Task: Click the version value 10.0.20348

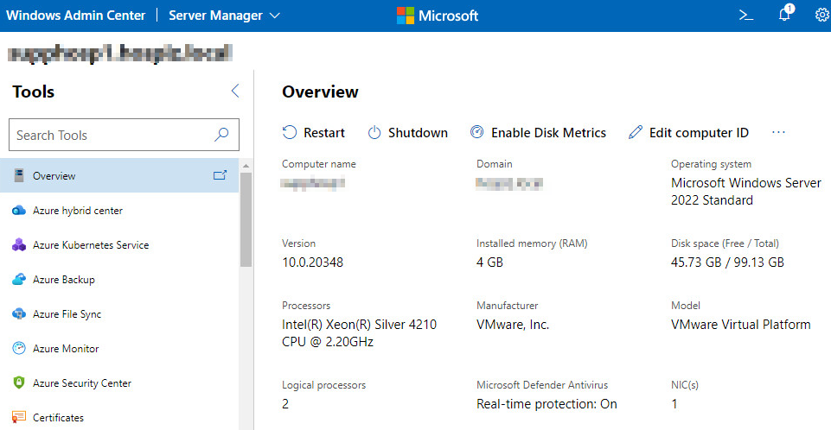Action: (x=313, y=262)
